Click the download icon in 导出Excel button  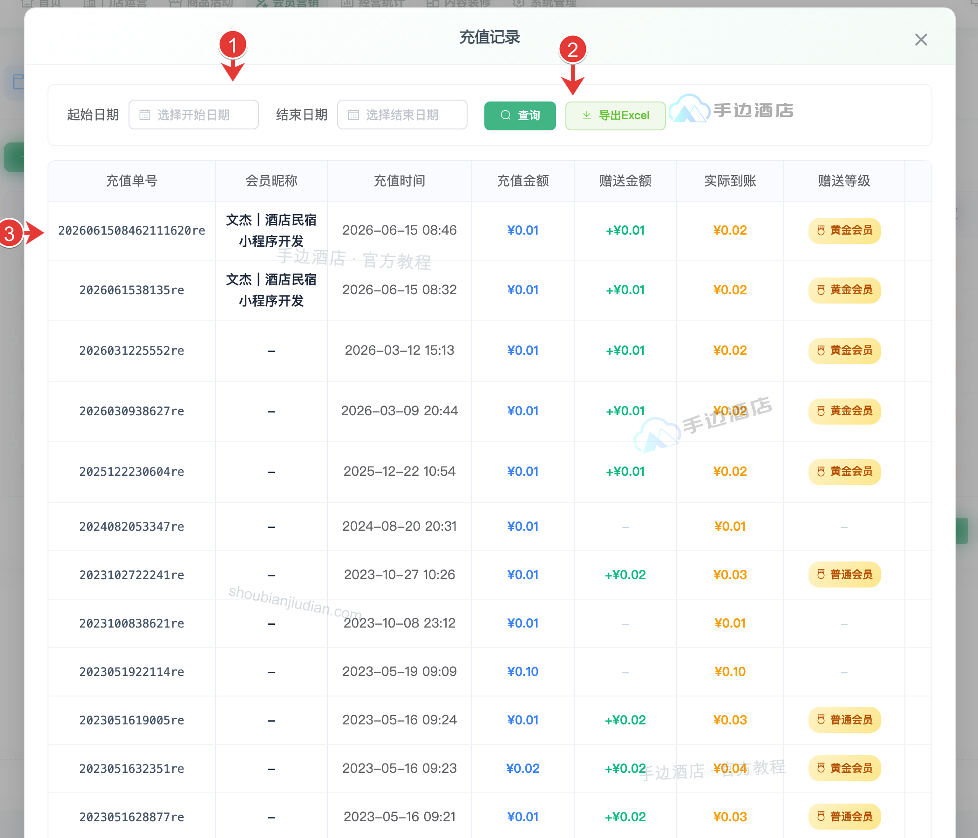tap(587, 115)
